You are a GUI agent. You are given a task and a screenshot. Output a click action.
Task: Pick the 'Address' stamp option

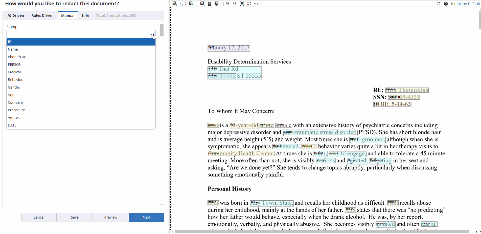(14, 118)
